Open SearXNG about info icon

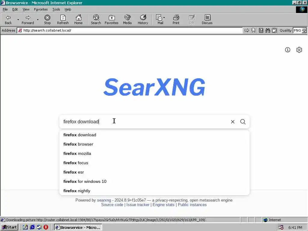(x=288, y=50)
